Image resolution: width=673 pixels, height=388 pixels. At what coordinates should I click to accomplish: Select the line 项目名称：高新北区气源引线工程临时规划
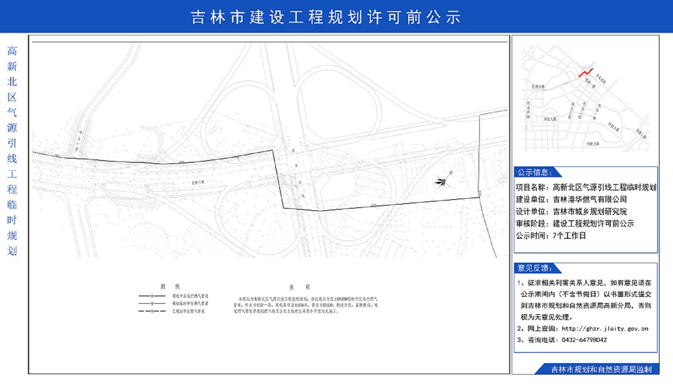(x=586, y=188)
